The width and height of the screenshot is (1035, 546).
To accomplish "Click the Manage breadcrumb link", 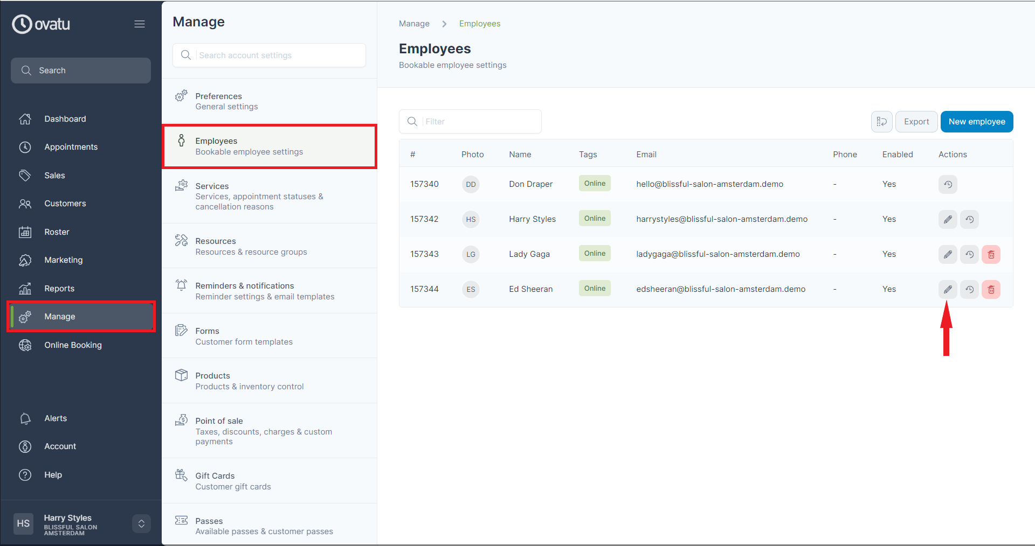I will click(414, 24).
